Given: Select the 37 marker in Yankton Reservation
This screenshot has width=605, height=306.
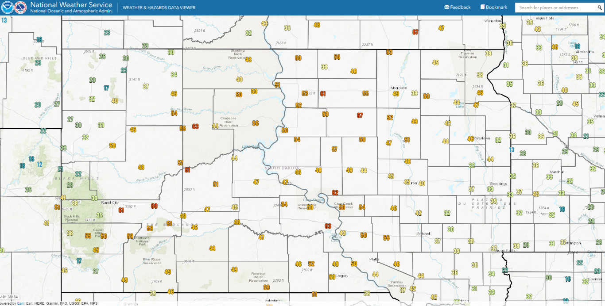Looking at the screenshot, I should point(403,290).
